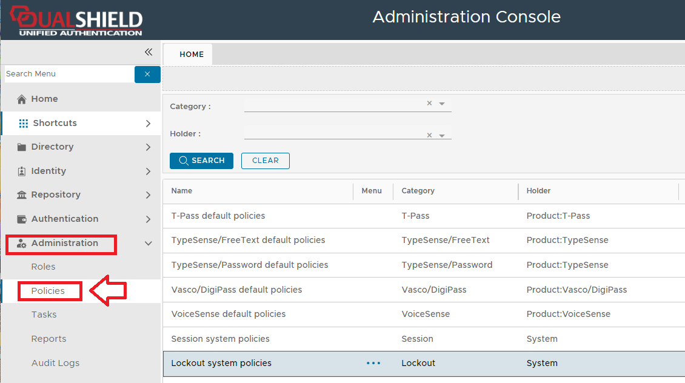Collapse the sidebar with double-chevron icon
The height and width of the screenshot is (383, 685).
tap(148, 52)
